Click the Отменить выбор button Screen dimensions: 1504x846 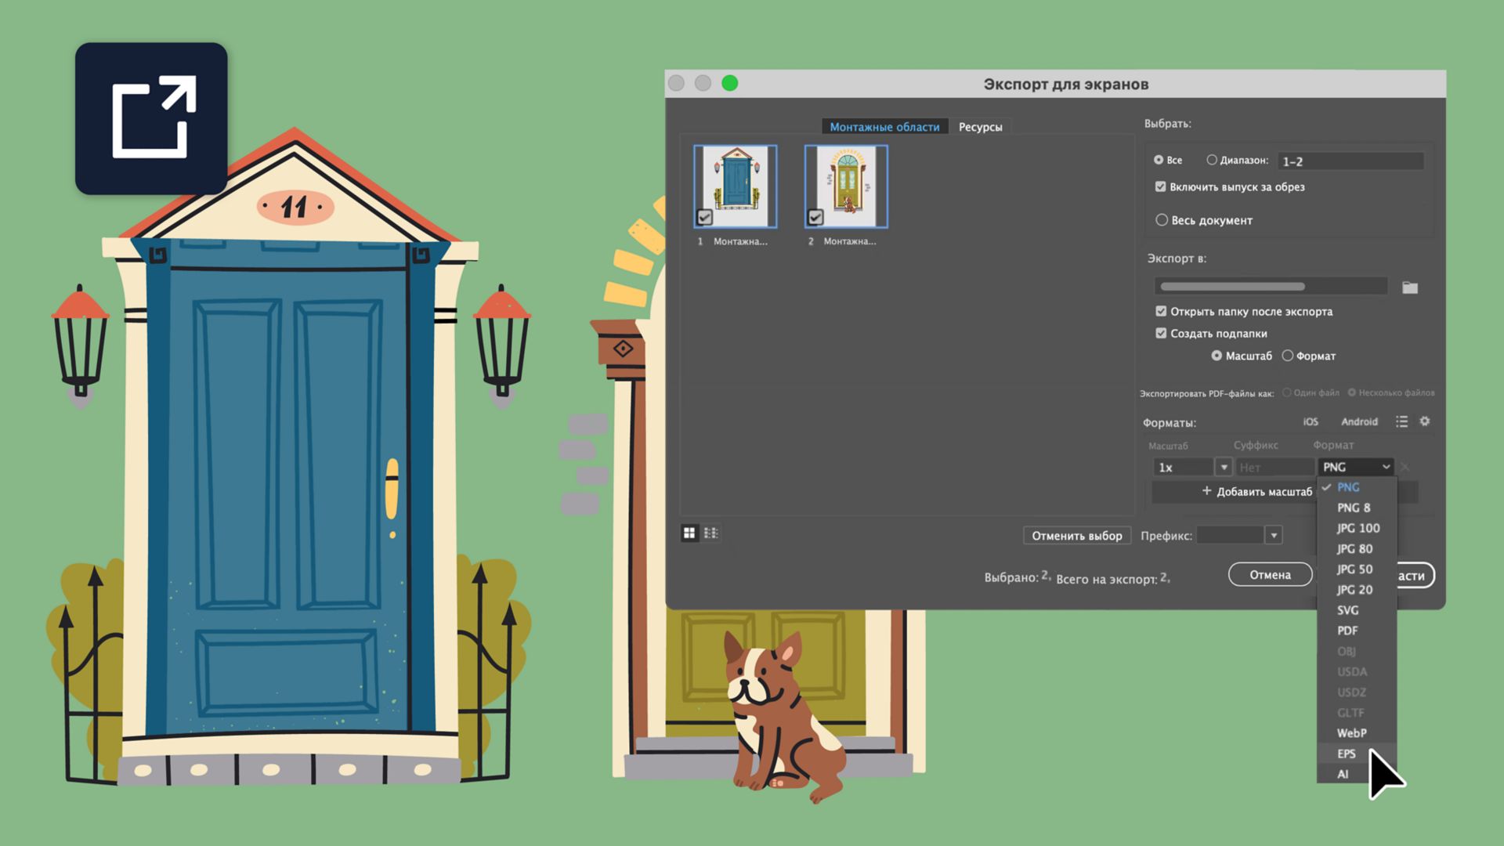coord(1076,536)
